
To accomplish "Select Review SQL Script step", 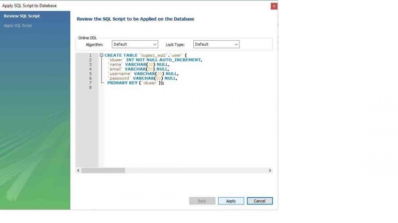I will click(22, 16).
